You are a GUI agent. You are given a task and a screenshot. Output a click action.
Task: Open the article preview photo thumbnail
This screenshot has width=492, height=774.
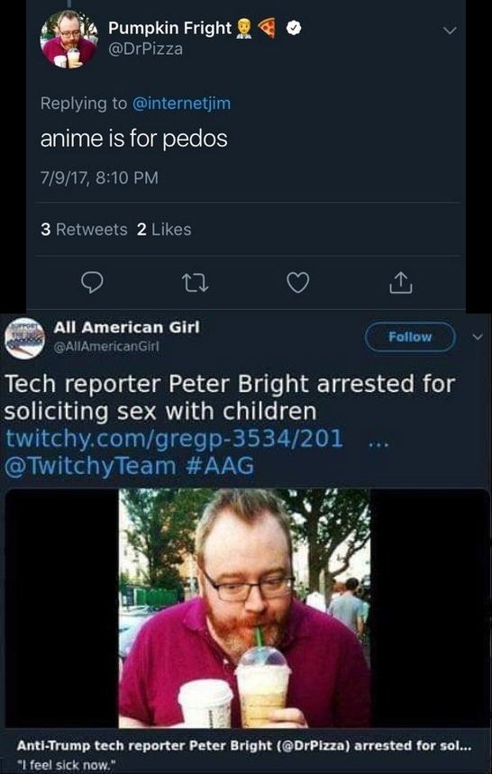245,608
